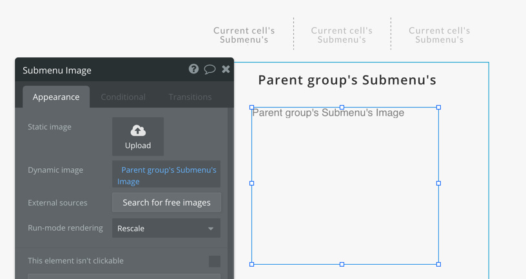Edit the Dynamic image expression field
The height and width of the screenshot is (279, 526).
(x=166, y=175)
